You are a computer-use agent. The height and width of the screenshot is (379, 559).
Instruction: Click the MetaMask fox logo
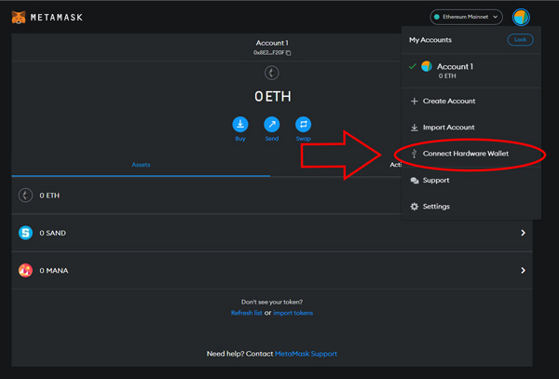click(19, 17)
